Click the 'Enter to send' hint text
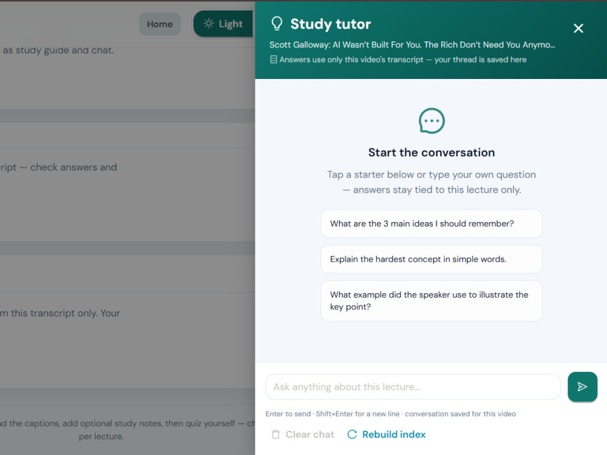Image resolution: width=607 pixels, height=455 pixels. click(x=390, y=414)
